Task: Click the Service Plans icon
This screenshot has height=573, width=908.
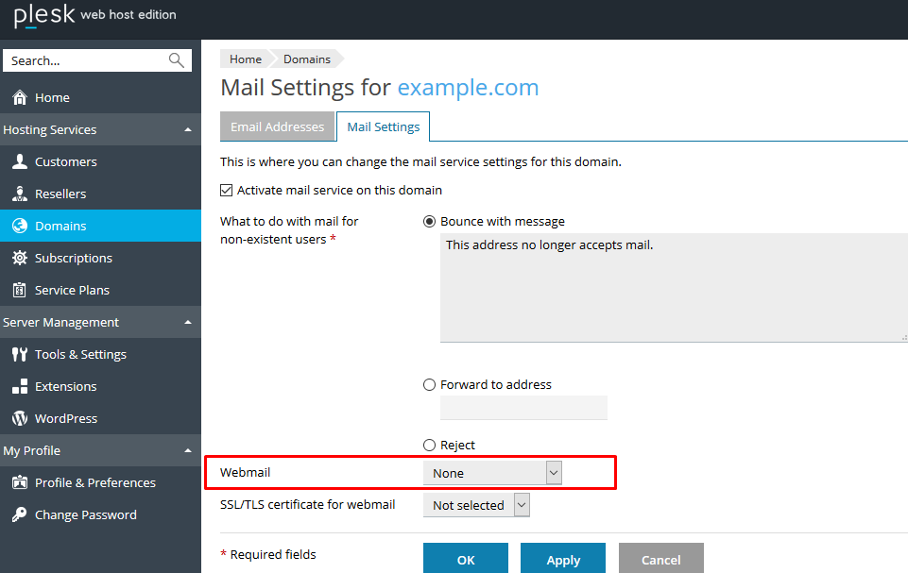Action: 19,291
